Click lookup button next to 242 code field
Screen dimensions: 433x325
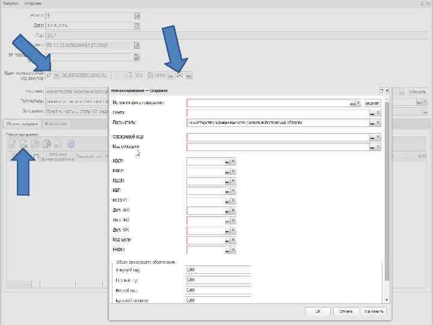189,75
